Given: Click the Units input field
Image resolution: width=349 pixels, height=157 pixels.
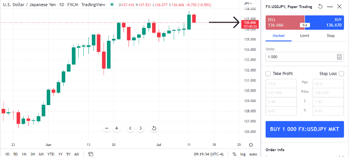Looking at the screenshot, I should click(x=300, y=57).
